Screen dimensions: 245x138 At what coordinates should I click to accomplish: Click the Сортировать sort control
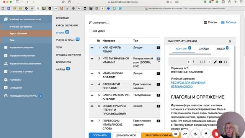pyautogui.click(x=99, y=23)
